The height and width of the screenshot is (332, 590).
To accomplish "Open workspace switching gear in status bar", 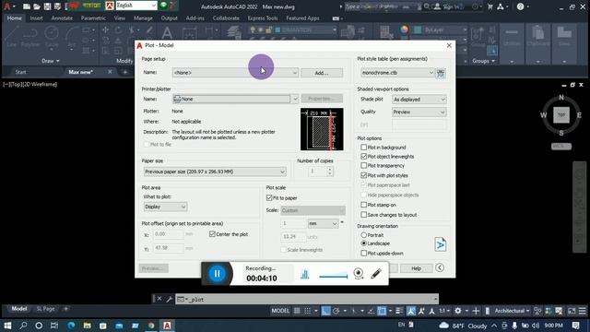I will click(x=458, y=311).
